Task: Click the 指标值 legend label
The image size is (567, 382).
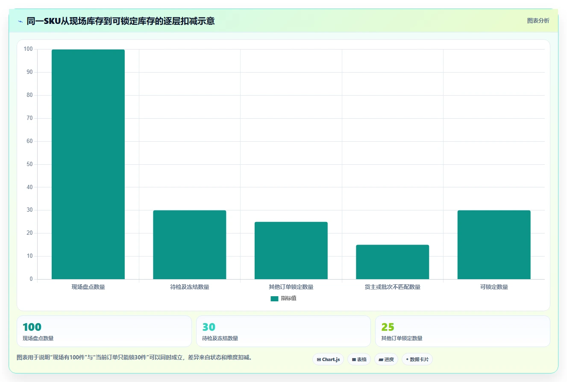Action: 288,298
